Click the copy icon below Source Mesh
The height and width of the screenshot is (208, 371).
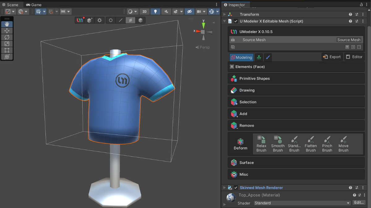tap(233, 47)
